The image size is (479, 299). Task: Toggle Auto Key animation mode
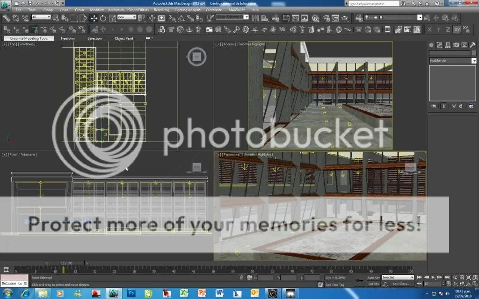pos(373,278)
